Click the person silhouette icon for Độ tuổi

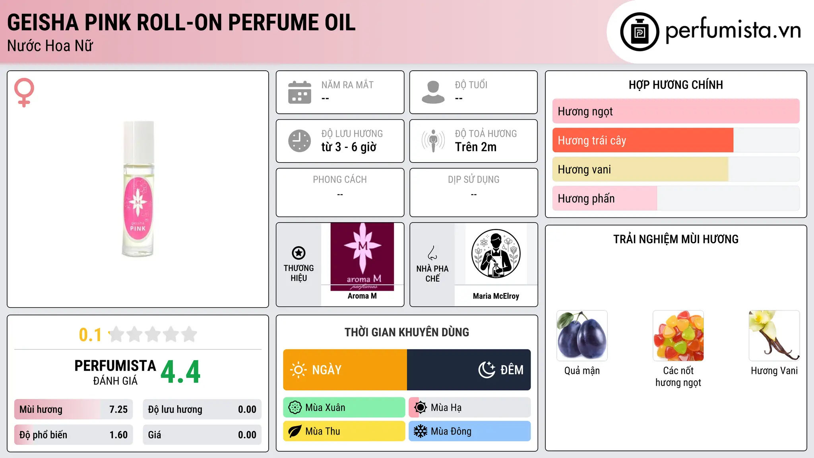(x=433, y=92)
